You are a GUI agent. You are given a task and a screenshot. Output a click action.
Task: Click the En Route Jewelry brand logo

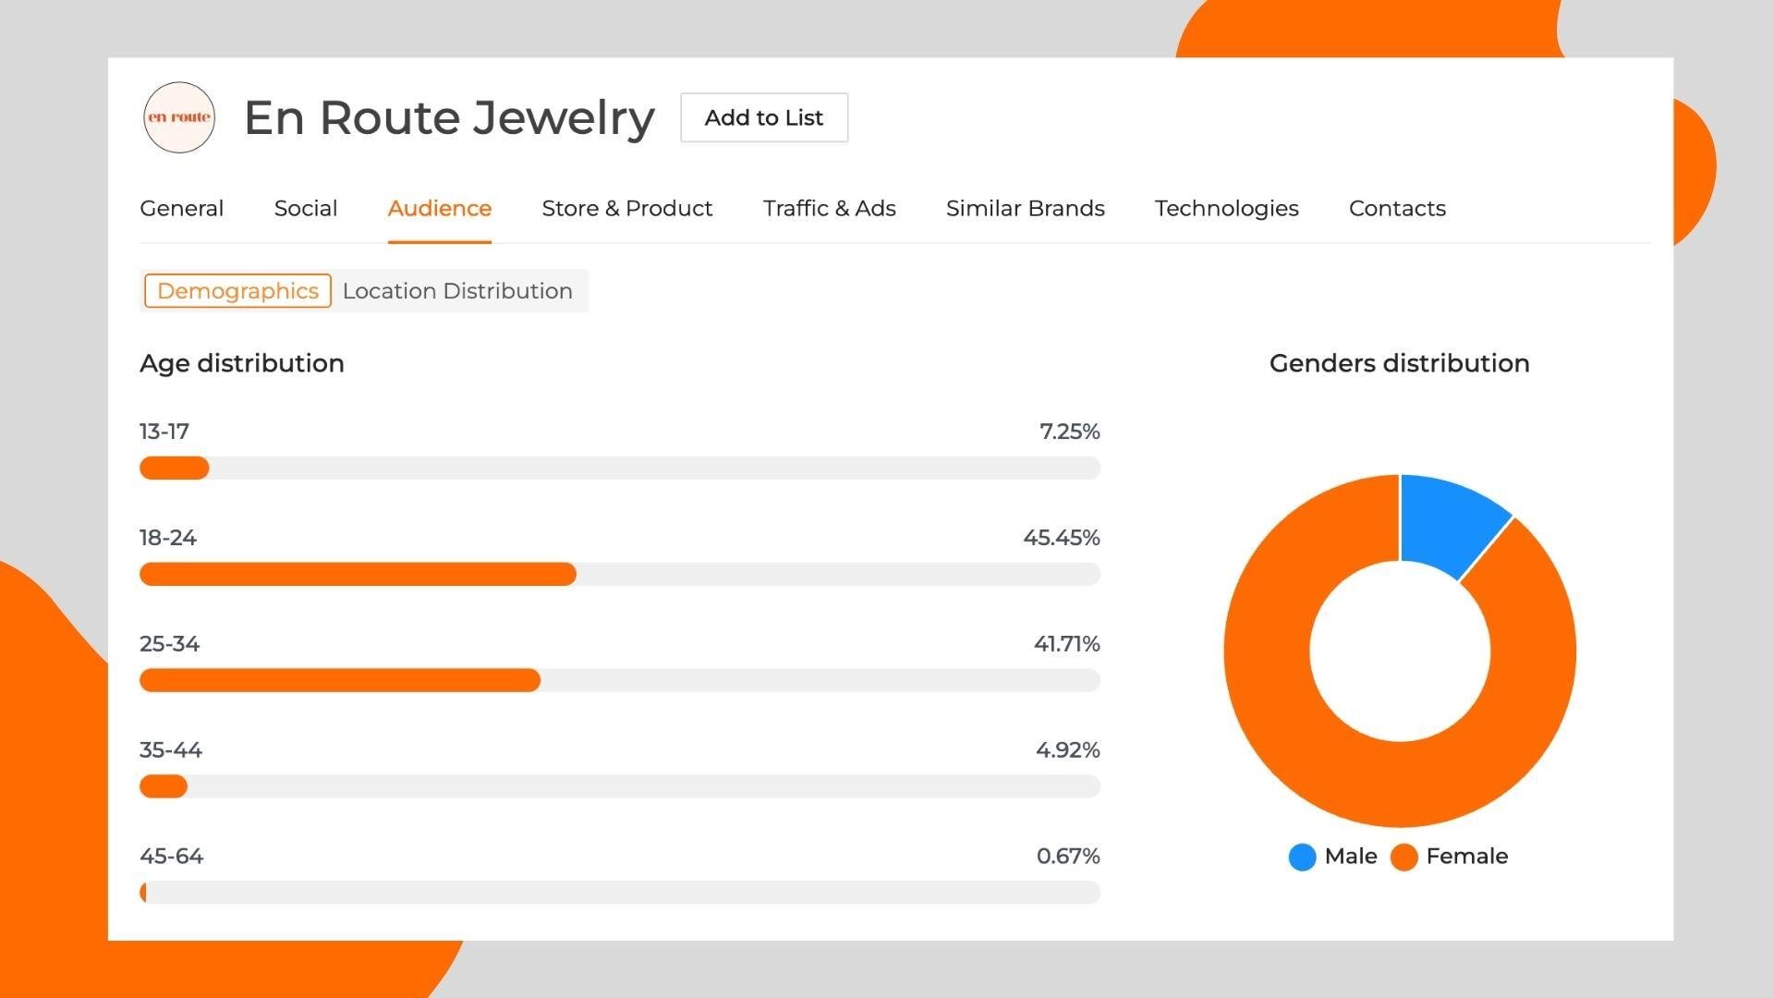pyautogui.click(x=178, y=117)
